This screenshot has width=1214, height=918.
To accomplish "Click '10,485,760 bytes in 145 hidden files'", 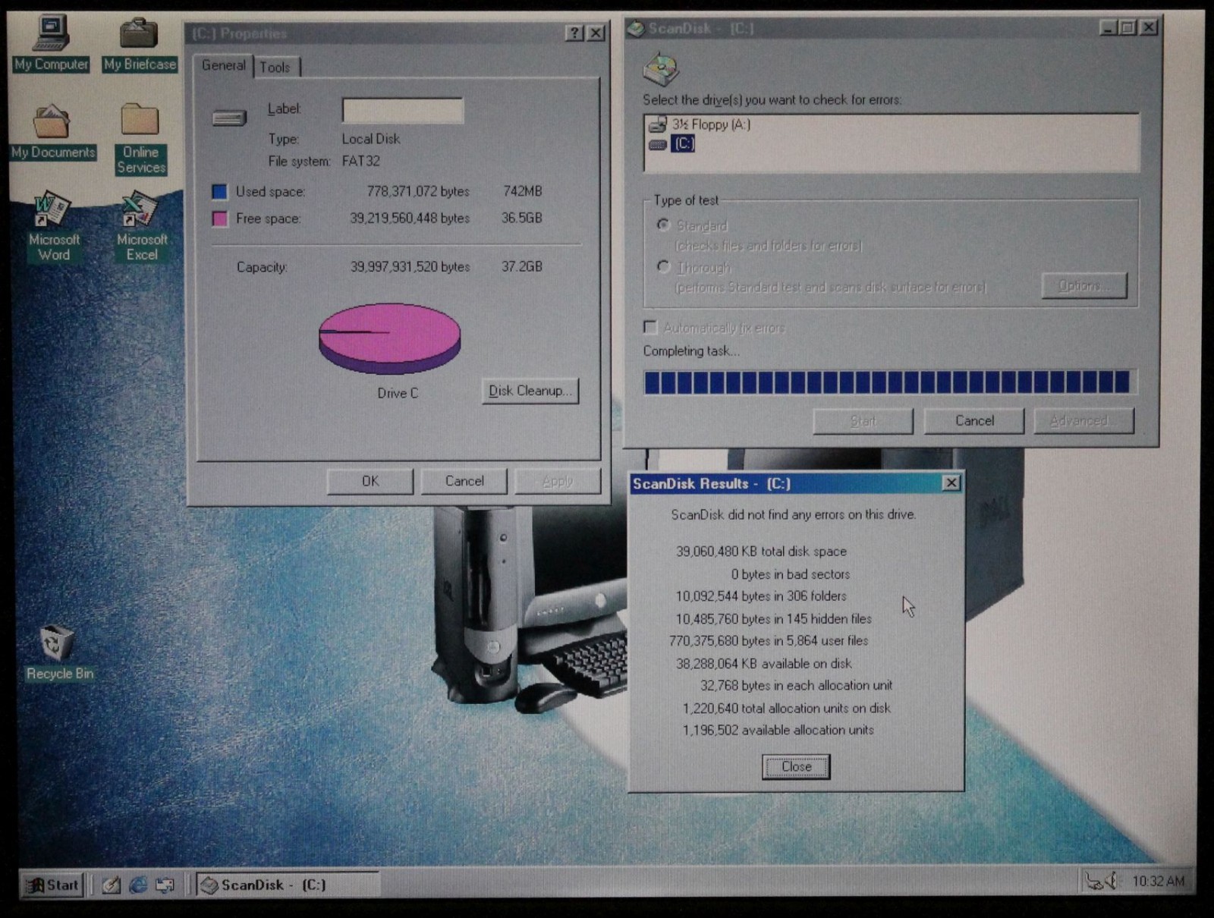I will tap(773, 619).
